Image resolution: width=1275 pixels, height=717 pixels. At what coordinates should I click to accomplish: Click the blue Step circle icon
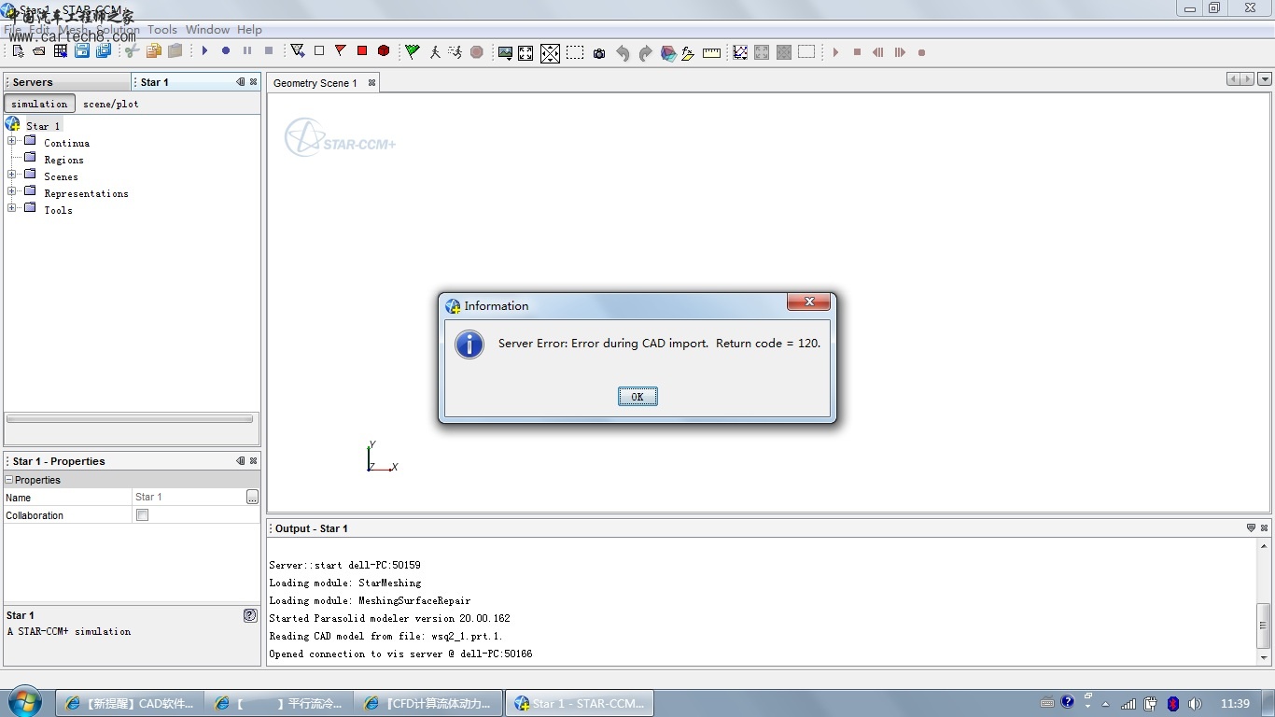click(x=226, y=51)
